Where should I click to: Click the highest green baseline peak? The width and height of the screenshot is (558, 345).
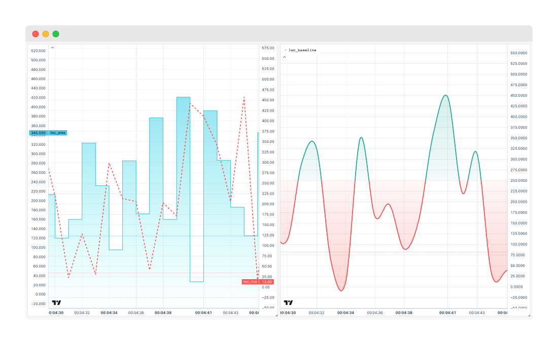click(x=445, y=95)
